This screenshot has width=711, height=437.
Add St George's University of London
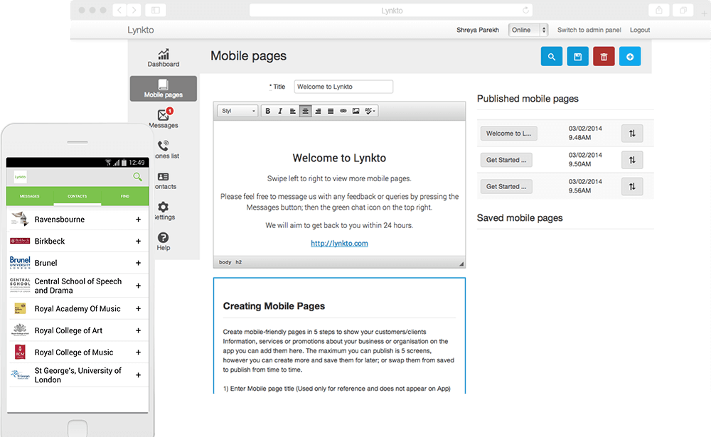pos(138,375)
